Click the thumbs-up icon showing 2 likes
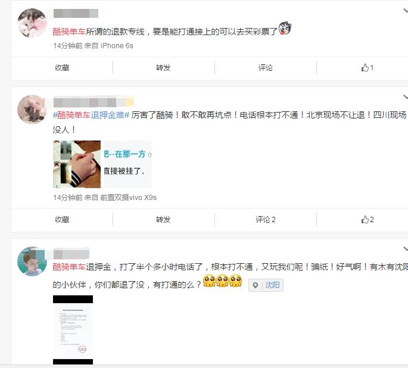This screenshot has height=368, width=408. click(x=365, y=220)
